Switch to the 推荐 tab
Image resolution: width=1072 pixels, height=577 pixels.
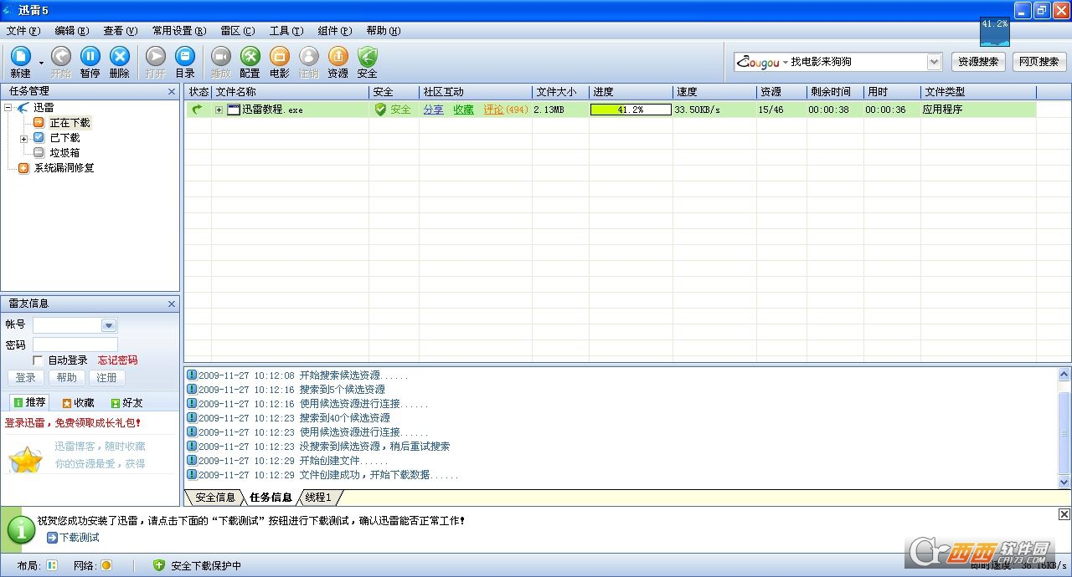(28, 402)
